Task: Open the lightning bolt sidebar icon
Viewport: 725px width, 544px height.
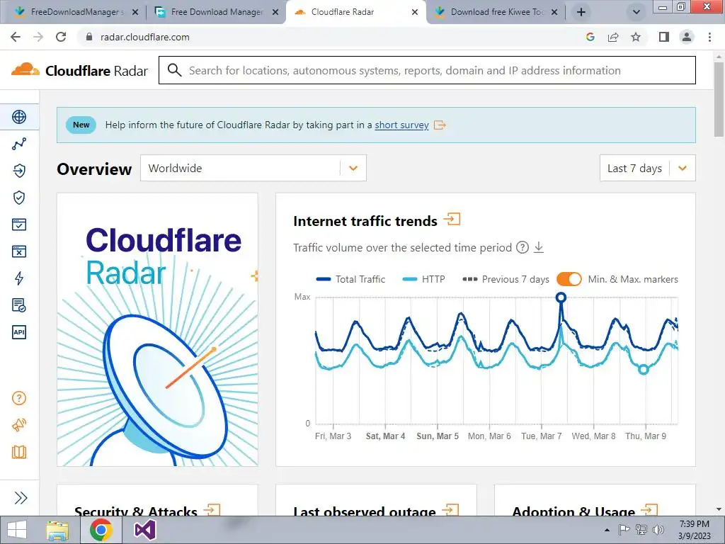Action: (x=19, y=278)
